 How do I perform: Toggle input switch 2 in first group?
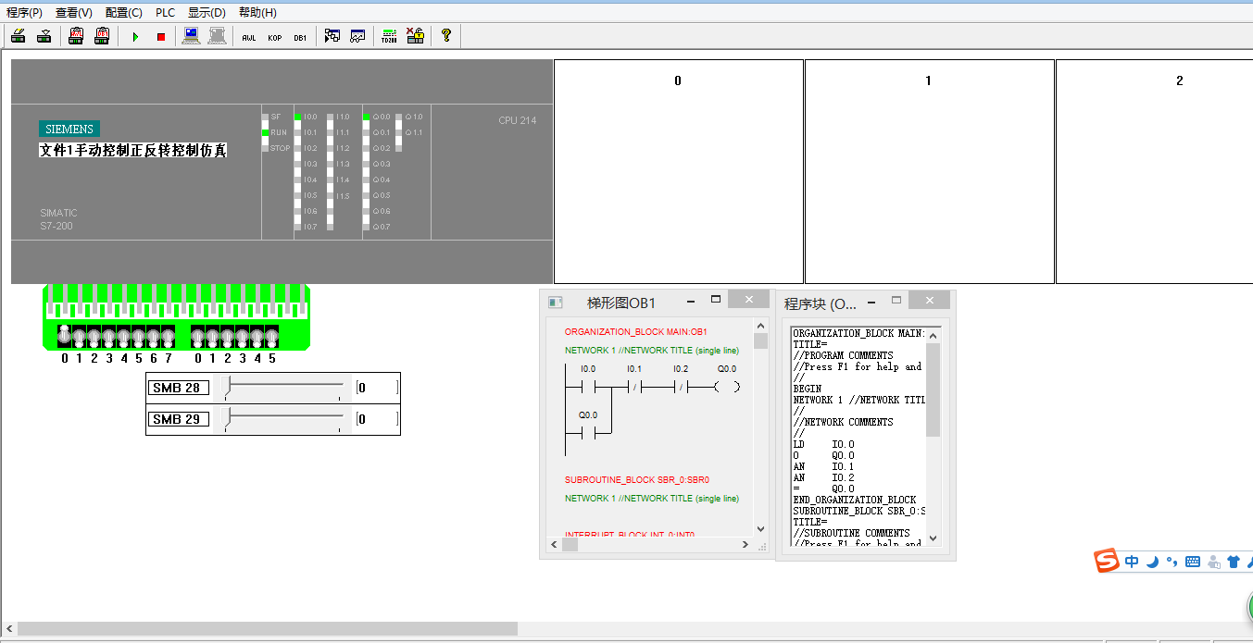[94, 336]
